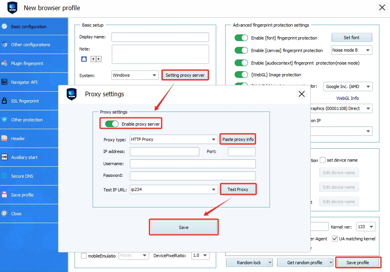Image resolution: width=390 pixels, height=272 pixels.
Task: Check the UA matching kernel checkbox
Action: (335, 238)
